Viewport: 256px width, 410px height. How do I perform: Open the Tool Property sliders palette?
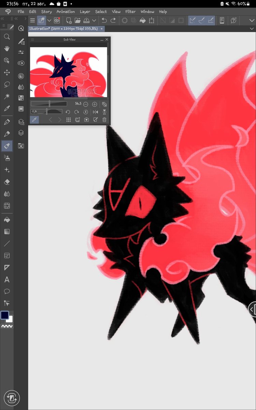pos(21,52)
